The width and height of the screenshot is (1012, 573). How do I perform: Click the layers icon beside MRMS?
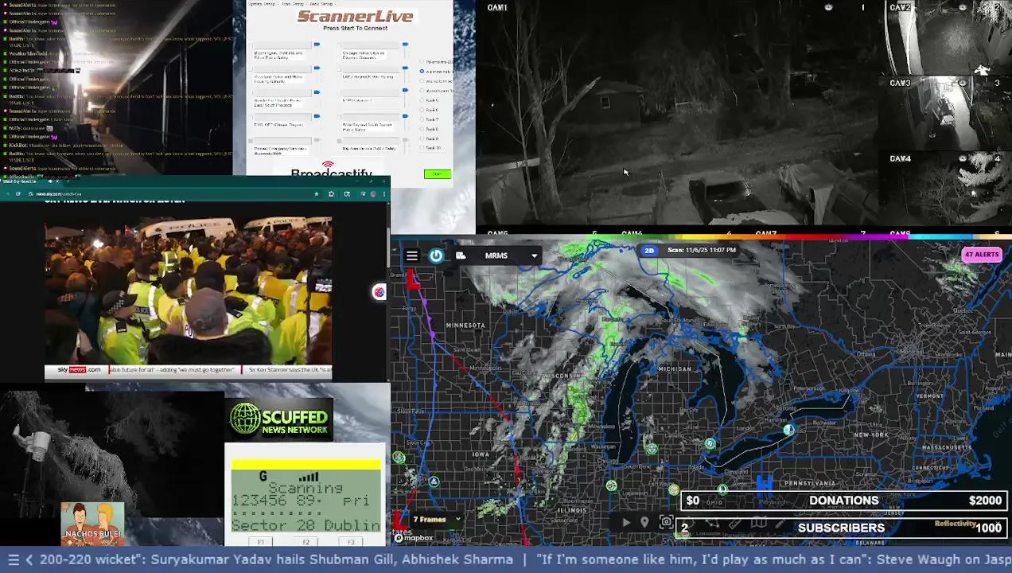461,255
